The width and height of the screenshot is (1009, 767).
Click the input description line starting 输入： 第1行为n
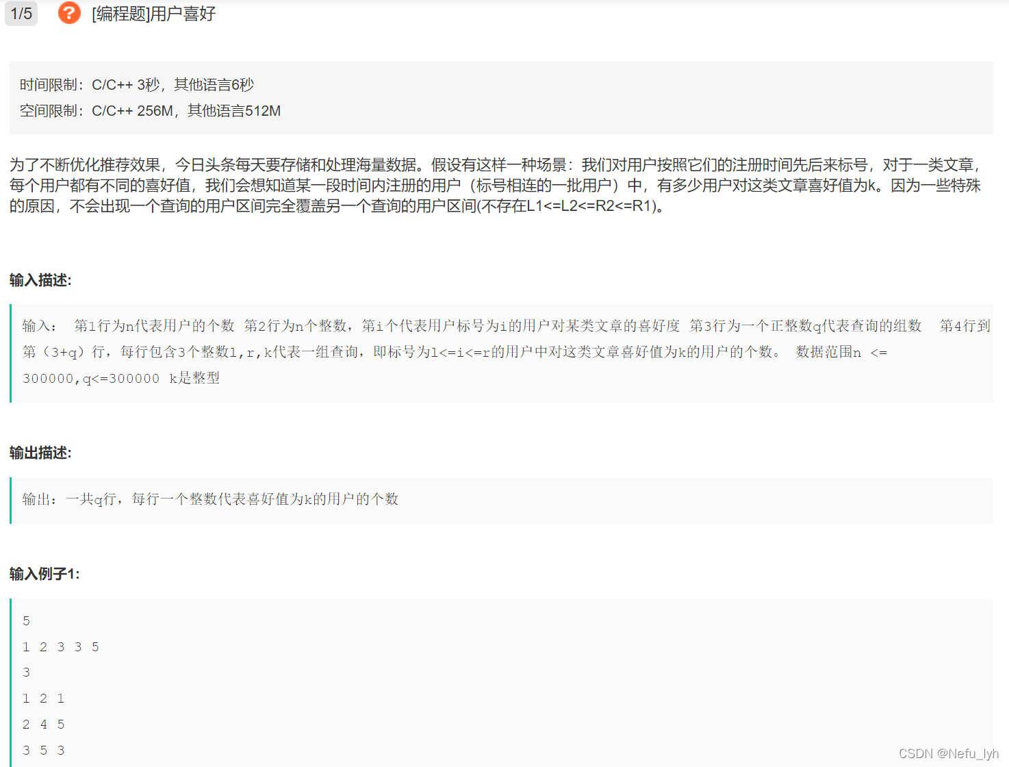tap(507, 326)
